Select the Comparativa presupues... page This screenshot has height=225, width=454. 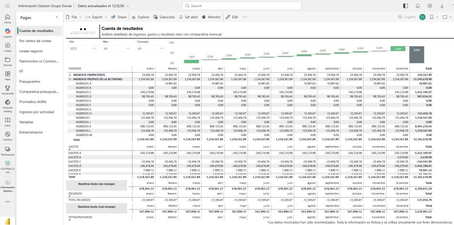39,92
